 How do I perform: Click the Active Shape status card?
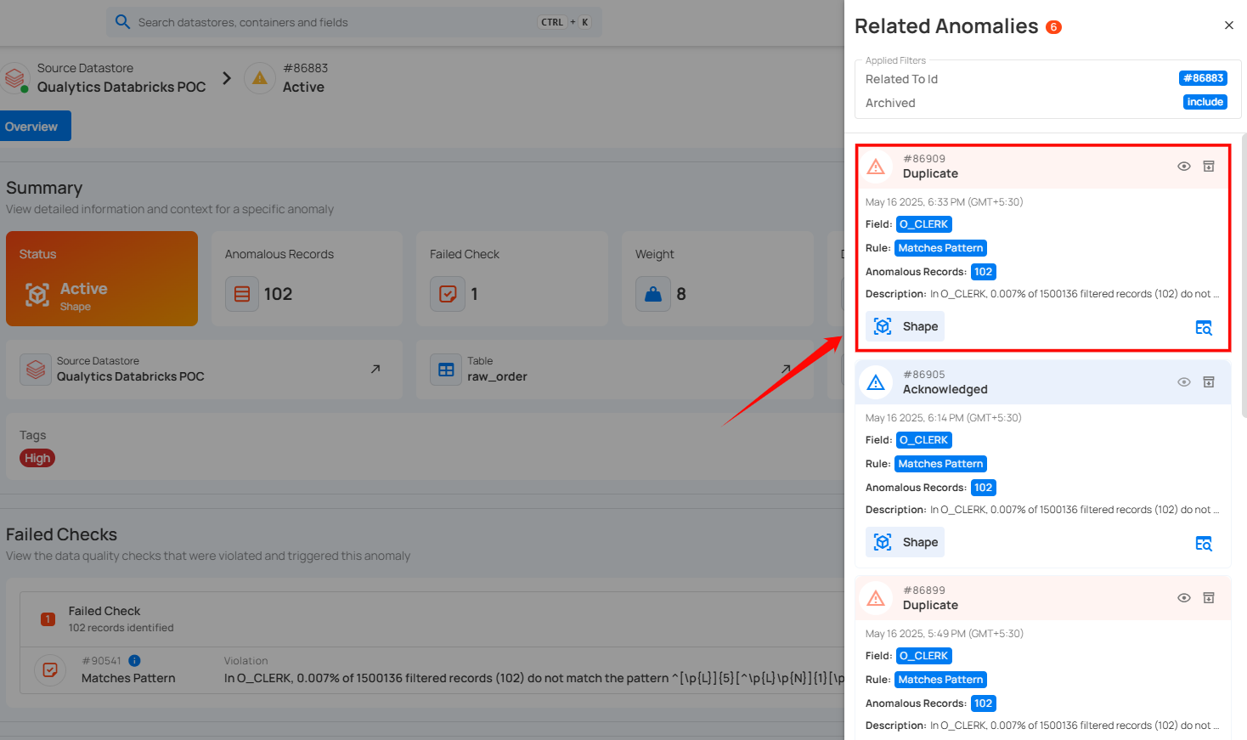pos(102,279)
